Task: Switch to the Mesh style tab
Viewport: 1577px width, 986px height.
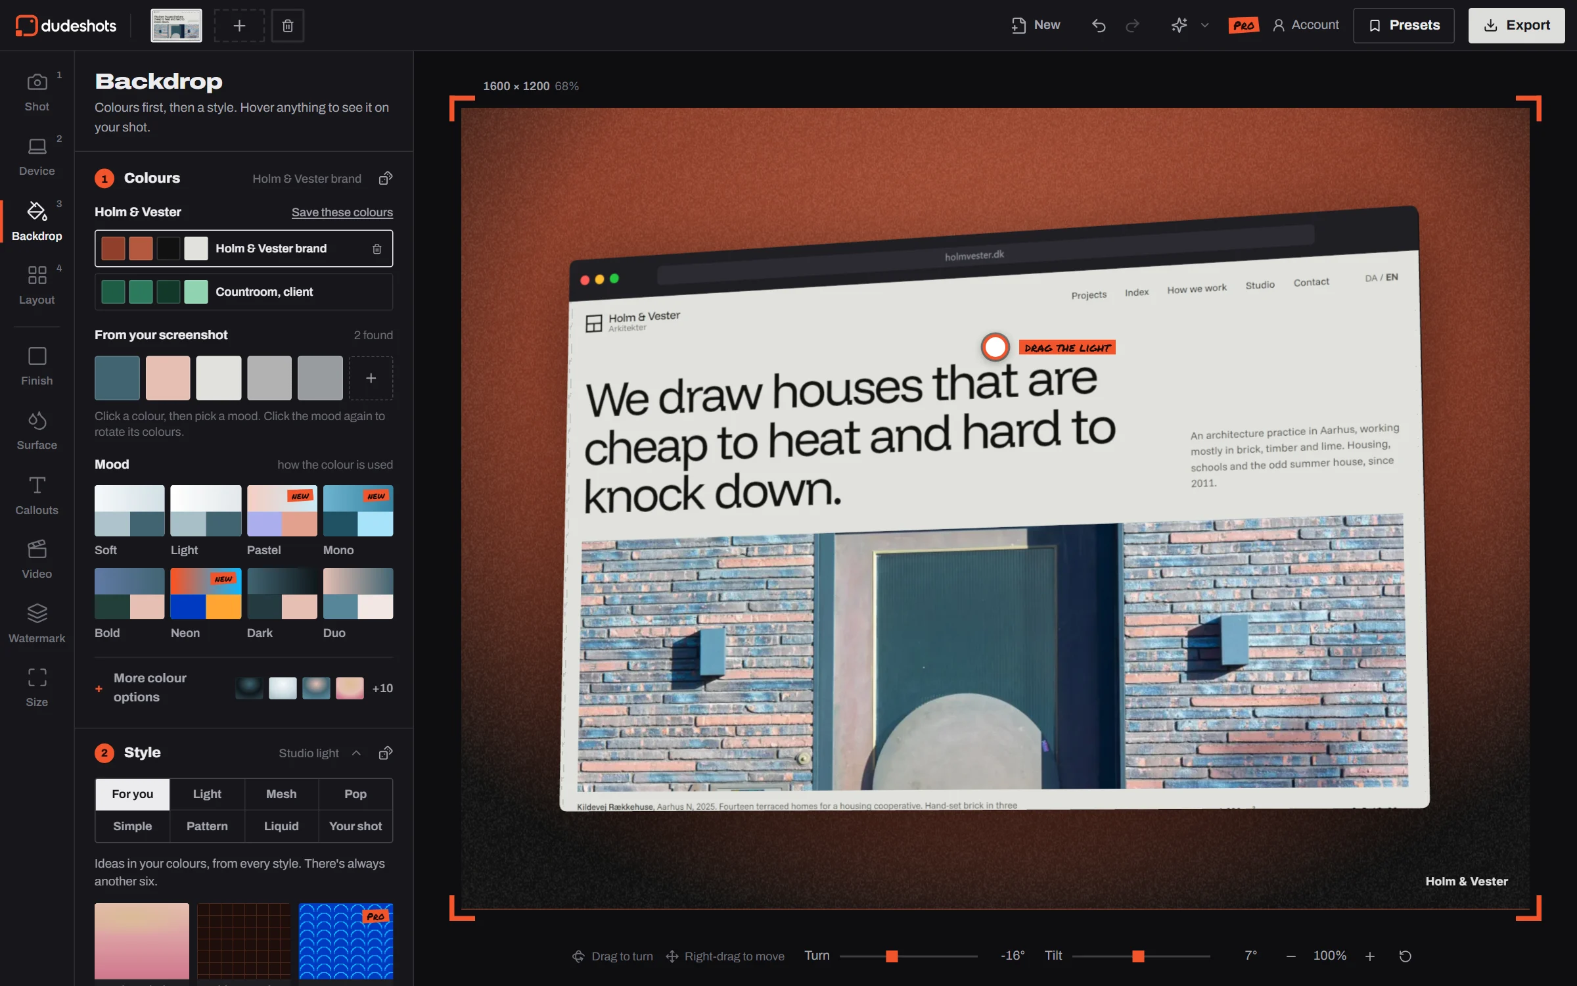Action: (281, 794)
